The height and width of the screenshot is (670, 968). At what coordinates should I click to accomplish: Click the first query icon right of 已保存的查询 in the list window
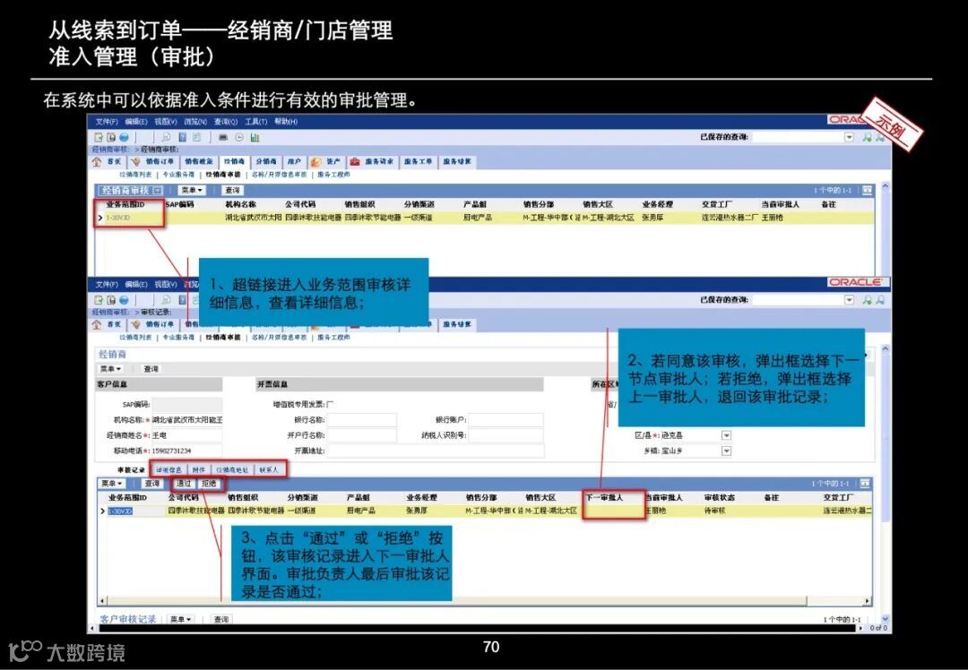click(868, 137)
